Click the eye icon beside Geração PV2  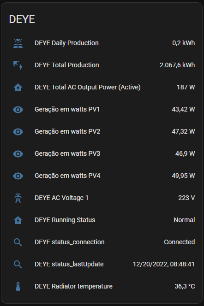click(18, 132)
